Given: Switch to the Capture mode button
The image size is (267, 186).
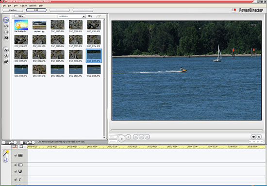Looking at the screenshot, I should tap(13, 10).
